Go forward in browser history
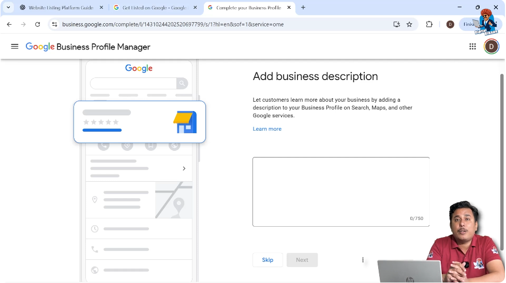This screenshot has width=506, height=283. pos(23,24)
